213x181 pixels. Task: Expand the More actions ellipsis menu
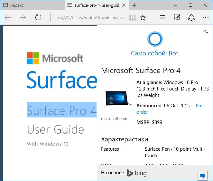coord(205,18)
